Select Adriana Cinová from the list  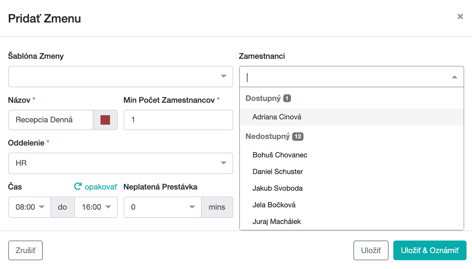352,117
